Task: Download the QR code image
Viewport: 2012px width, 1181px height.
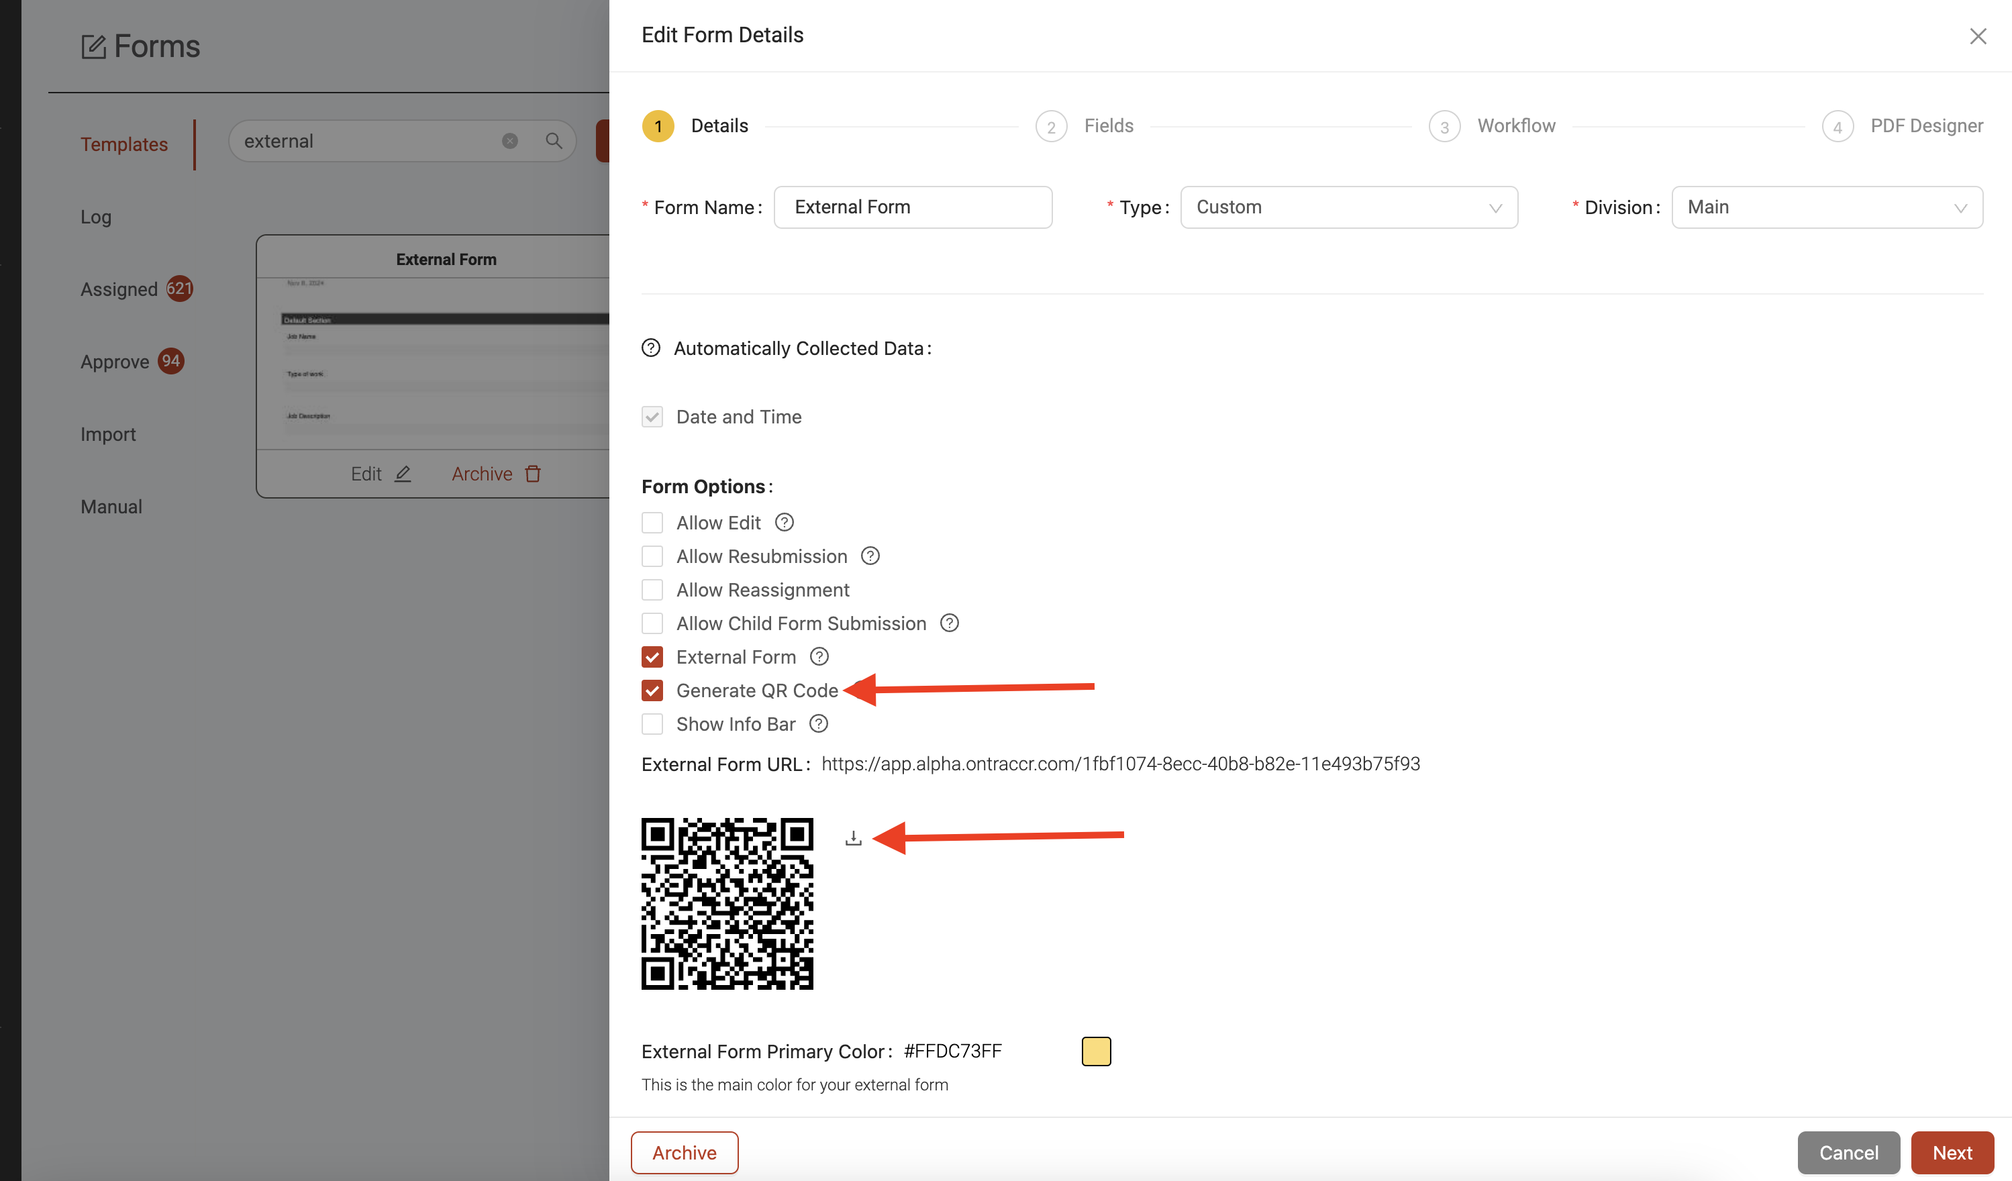Action: point(854,837)
